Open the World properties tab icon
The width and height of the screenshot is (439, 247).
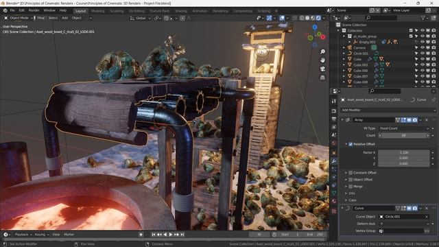(x=334, y=143)
